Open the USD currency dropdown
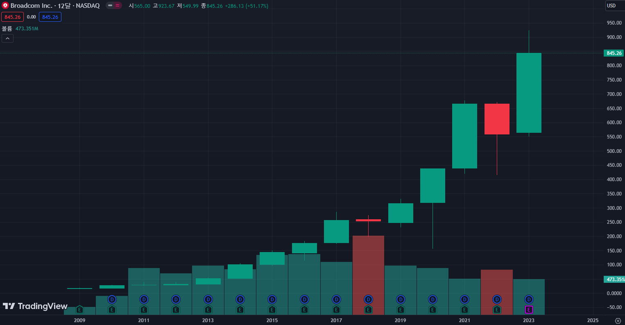 [x=615, y=6]
